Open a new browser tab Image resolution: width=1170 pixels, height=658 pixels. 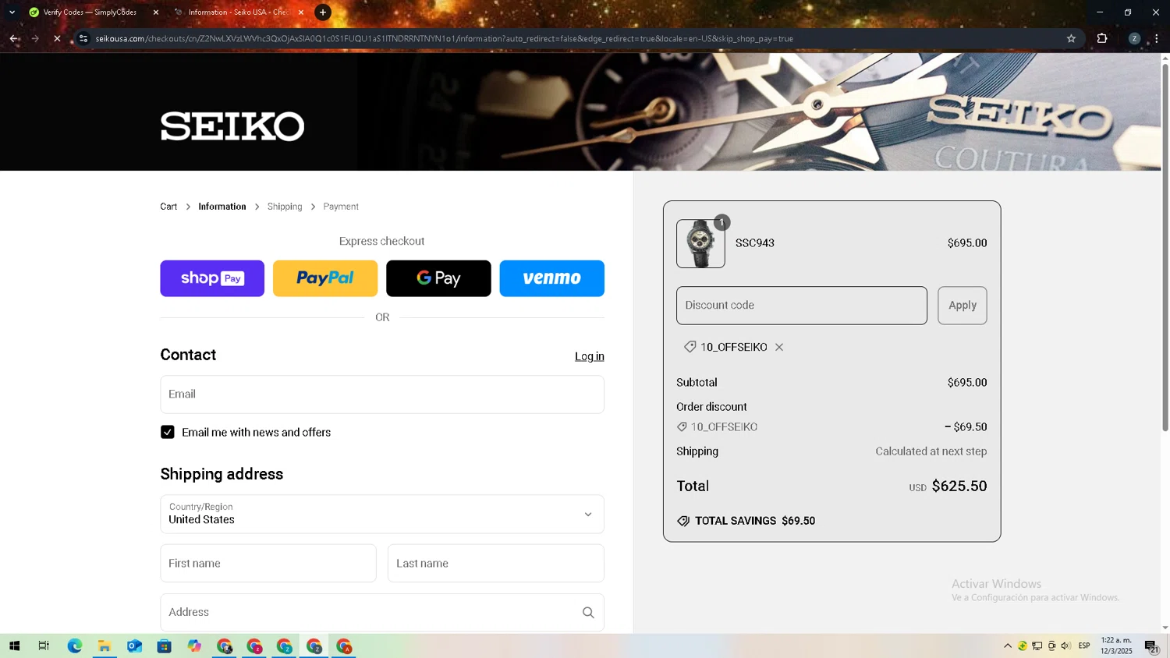point(323,12)
